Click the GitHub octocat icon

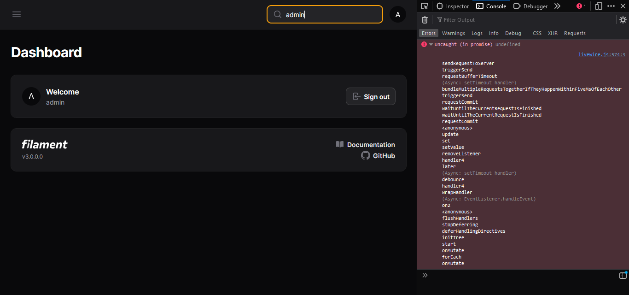365,155
